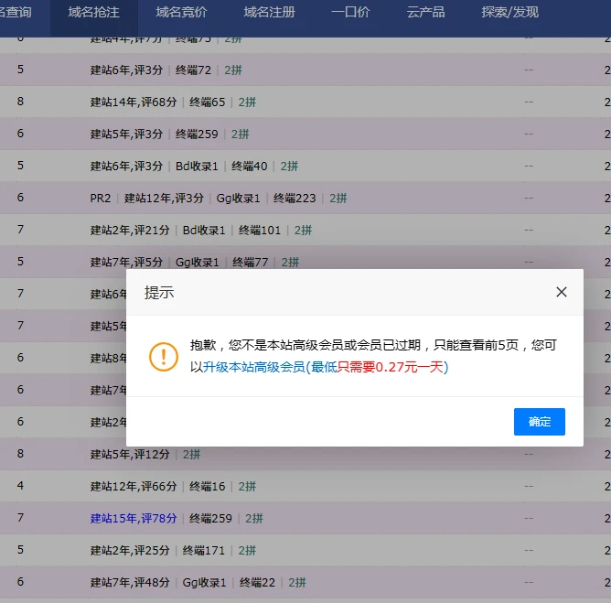Go to the 域名注册 tab
This screenshot has width=611, height=603.
click(269, 13)
